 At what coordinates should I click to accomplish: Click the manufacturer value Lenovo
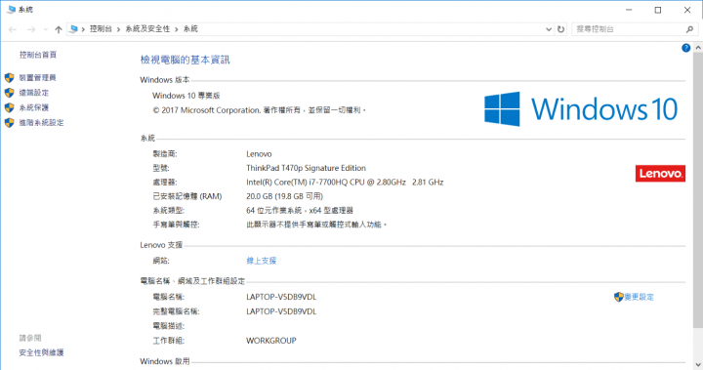pyautogui.click(x=259, y=154)
